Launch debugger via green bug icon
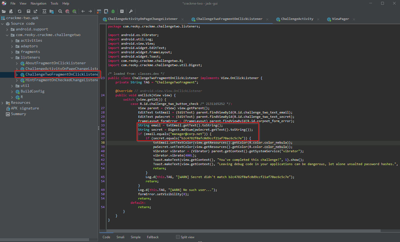 coord(113,11)
